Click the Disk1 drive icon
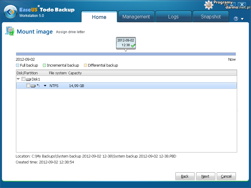This screenshot has width=251, height=188. pos(28,79)
